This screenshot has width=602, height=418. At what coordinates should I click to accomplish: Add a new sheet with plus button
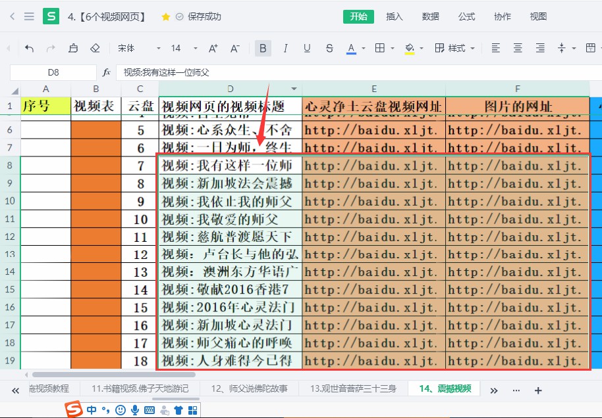pyautogui.click(x=538, y=390)
